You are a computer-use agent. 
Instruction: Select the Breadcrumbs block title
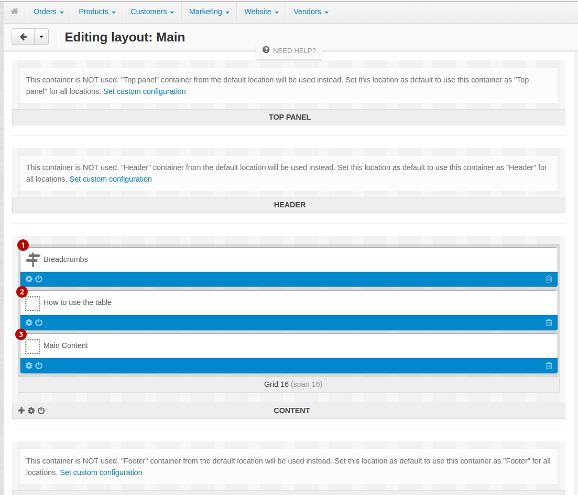[x=66, y=259]
